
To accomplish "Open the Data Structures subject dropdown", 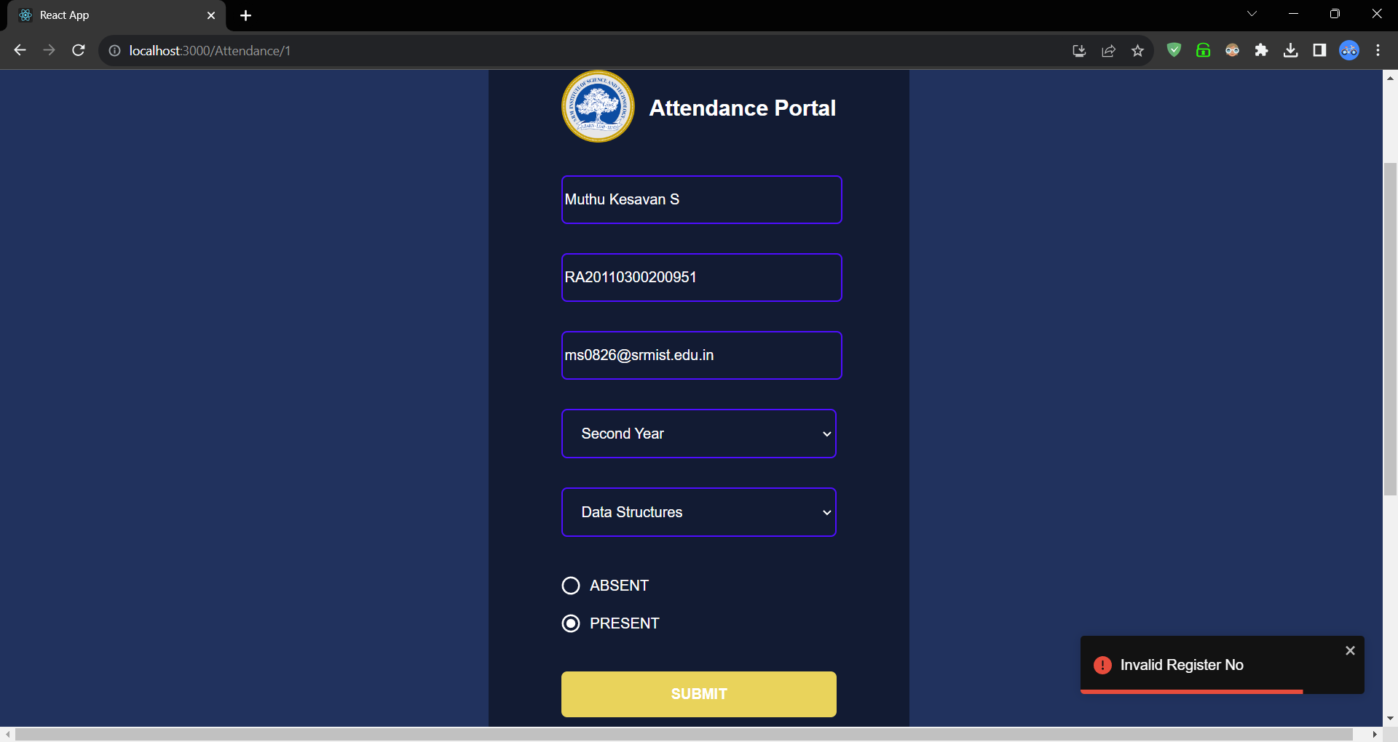I will click(698, 512).
